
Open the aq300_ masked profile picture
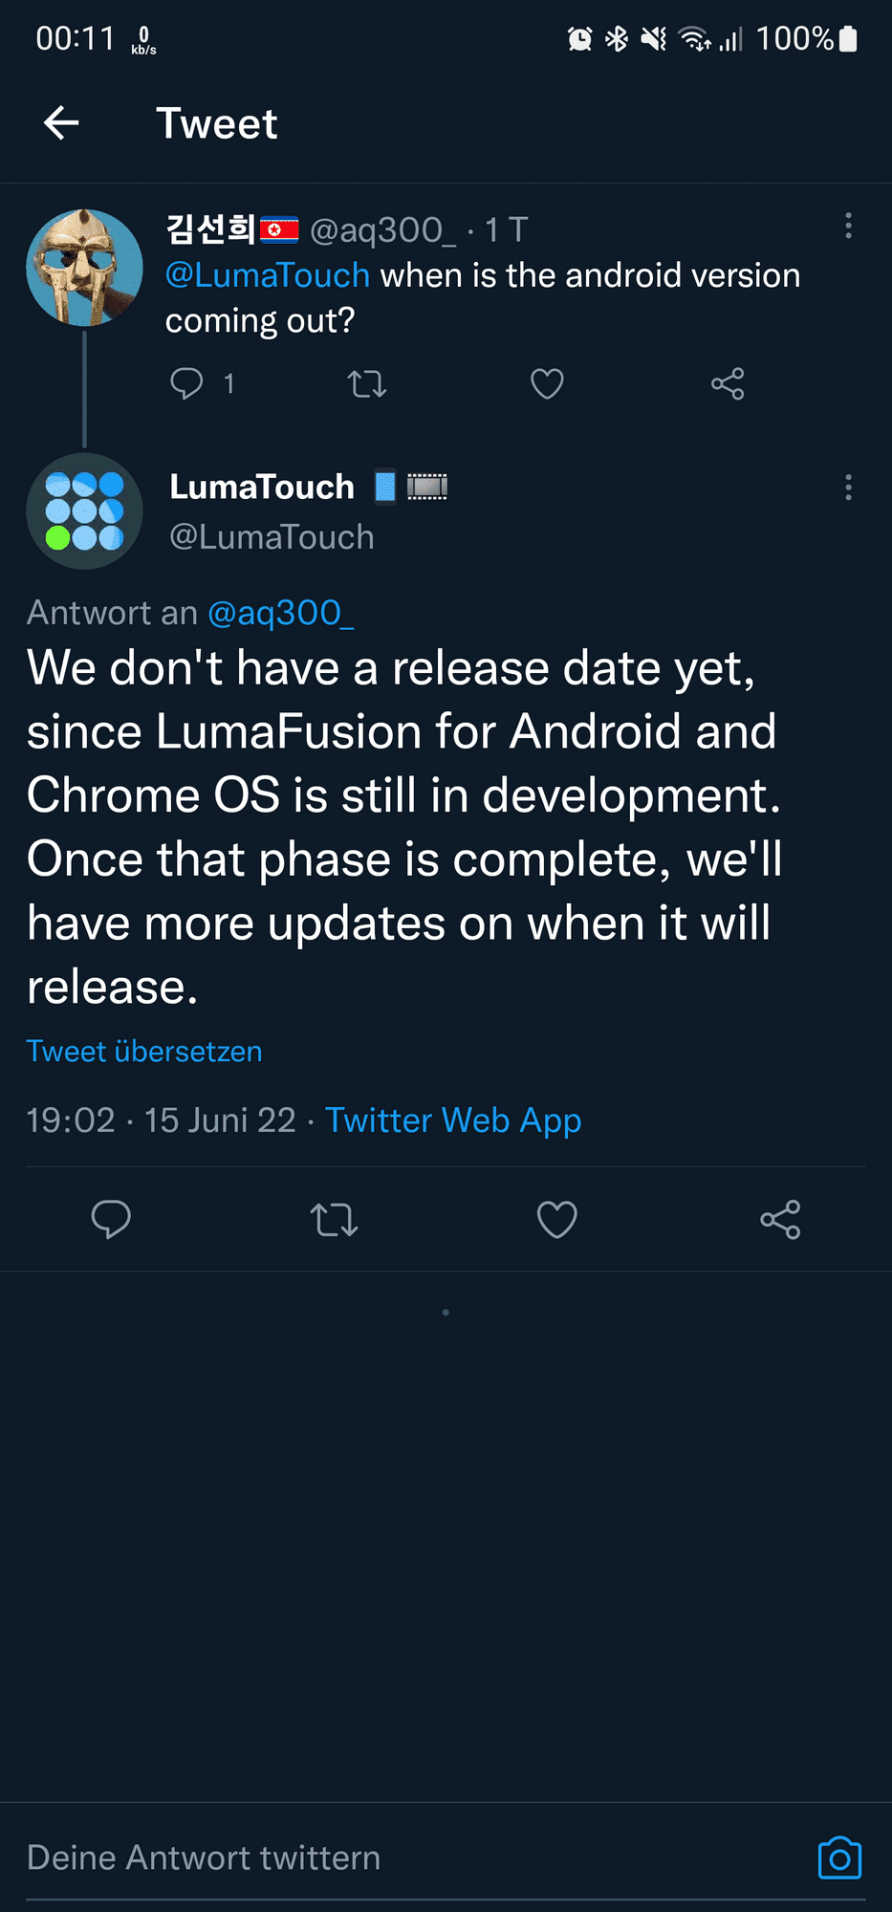(x=84, y=268)
